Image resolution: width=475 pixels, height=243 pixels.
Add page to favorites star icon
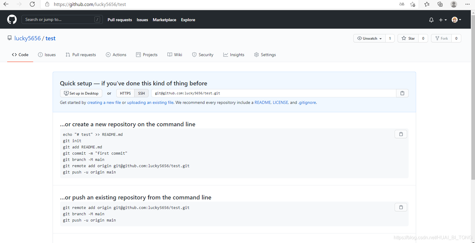coord(413,4)
